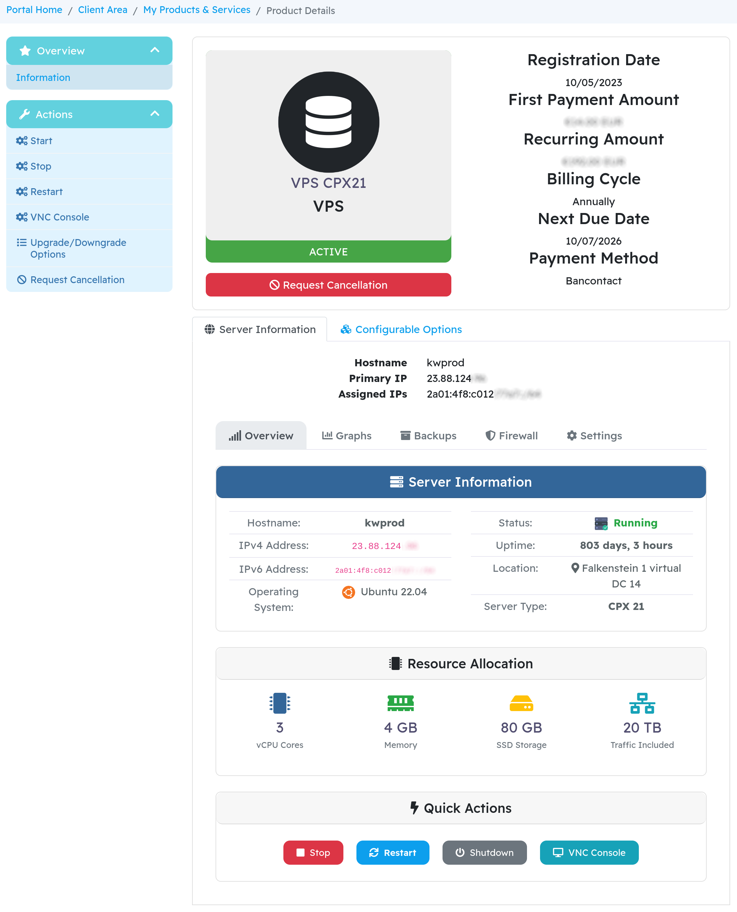Viewport: 737px width, 912px height.
Task: Click the Bancontact payment method text
Action: (x=594, y=281)
